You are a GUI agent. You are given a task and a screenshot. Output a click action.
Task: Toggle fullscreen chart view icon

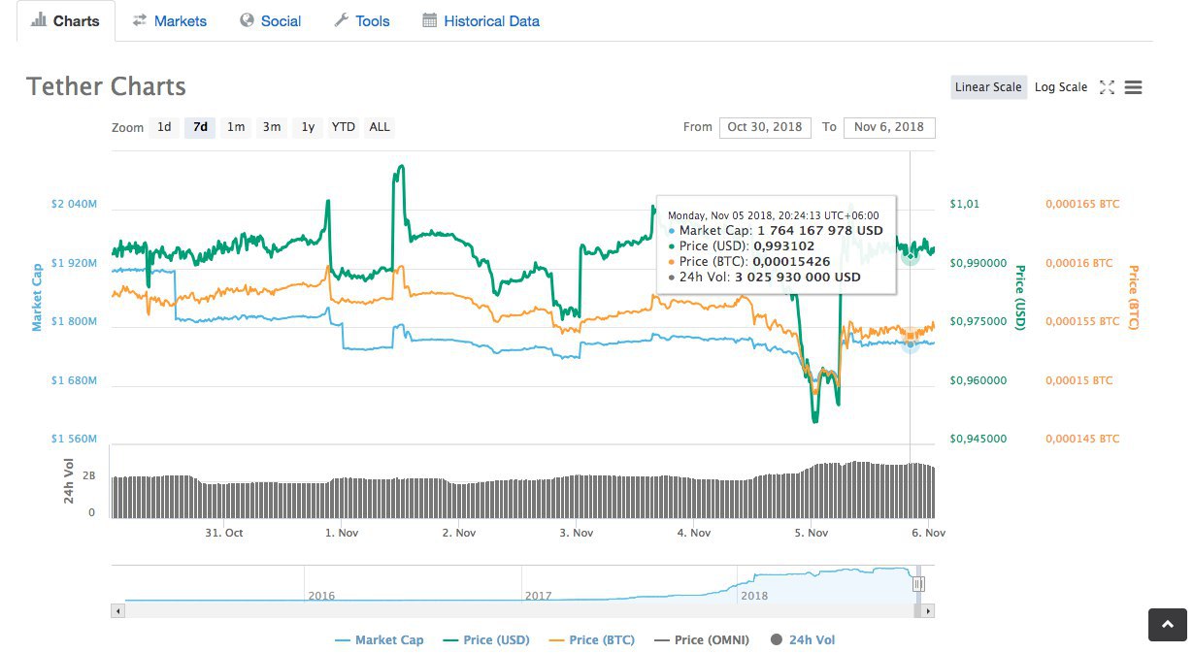coord(1107,87)
